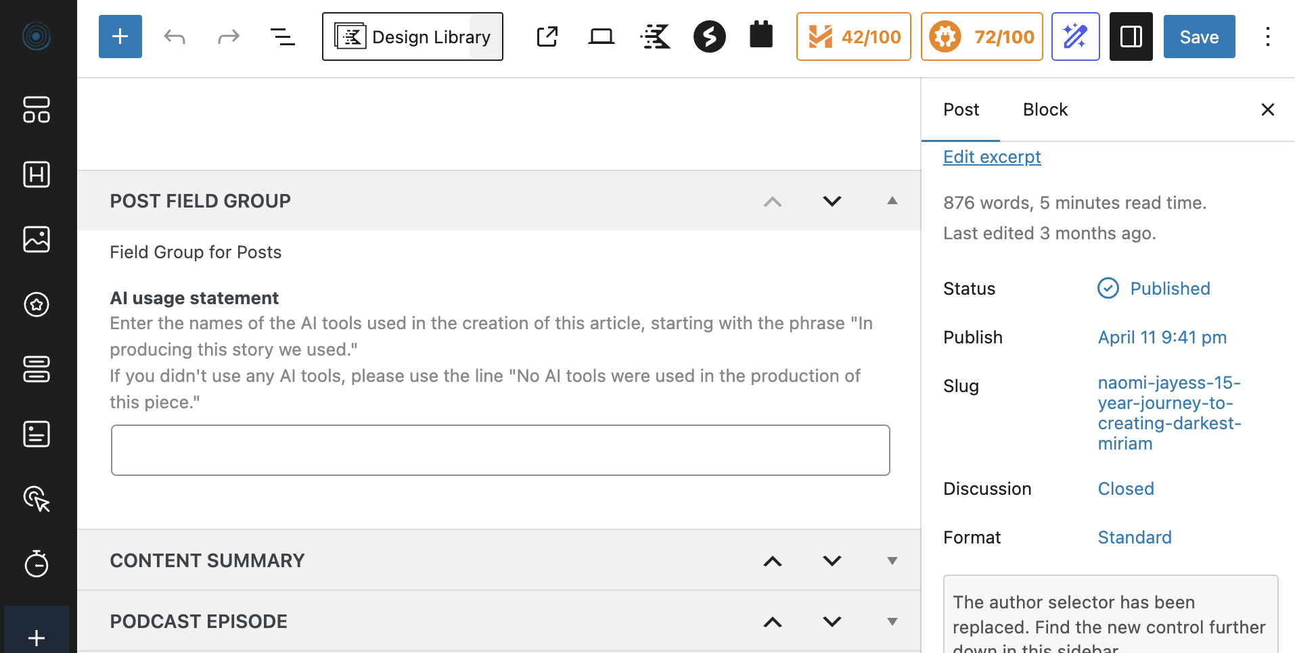Click the orange 42/100 SEO score indicator
Image resolution: width=1295 pixels, height=653 pixels.
pyautogui.click(x=853, y=37)
